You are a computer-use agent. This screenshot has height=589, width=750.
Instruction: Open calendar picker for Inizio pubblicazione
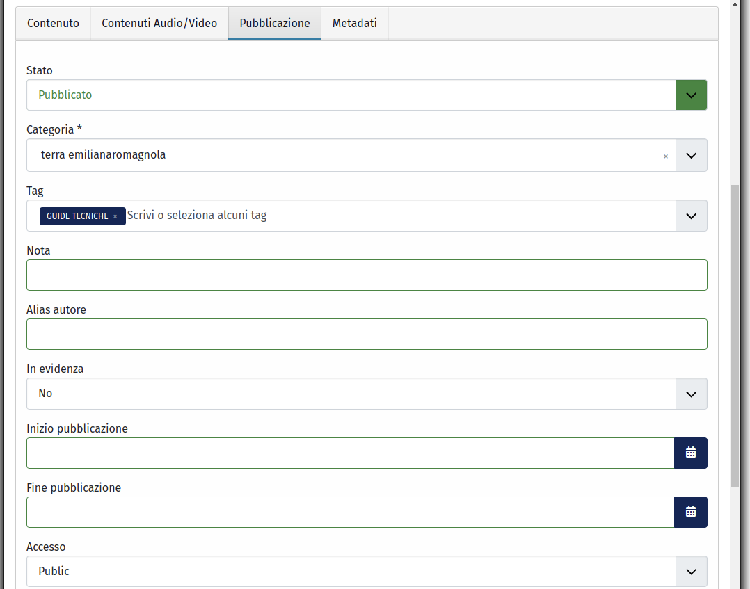pyautogui.click(x=690, y=453)
